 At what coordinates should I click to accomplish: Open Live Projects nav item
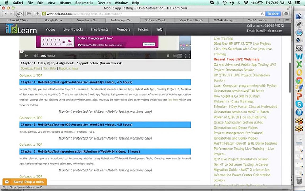[x=73, y=29]
